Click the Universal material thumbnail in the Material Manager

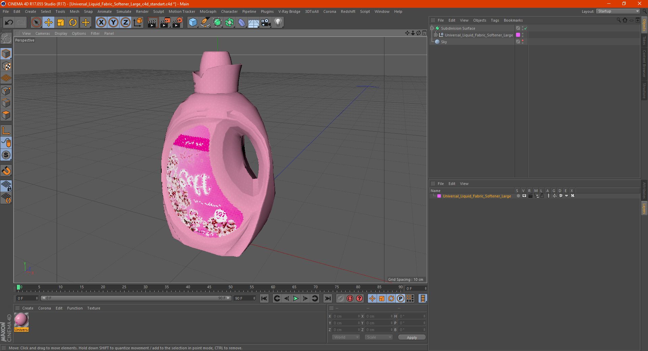pos(21,319)
